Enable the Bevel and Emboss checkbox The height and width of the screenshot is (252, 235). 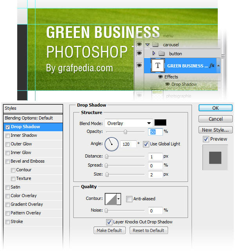click(x=7, y=161)
